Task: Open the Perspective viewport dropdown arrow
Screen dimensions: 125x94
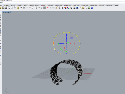Action: point(11,12)
